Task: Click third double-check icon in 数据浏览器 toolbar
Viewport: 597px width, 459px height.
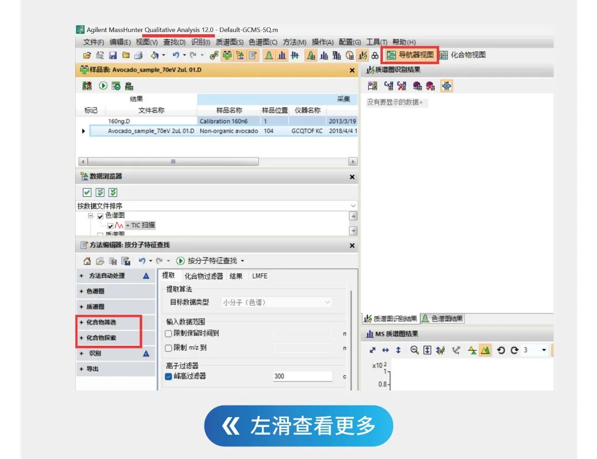Action: click(x=113, y=193)
